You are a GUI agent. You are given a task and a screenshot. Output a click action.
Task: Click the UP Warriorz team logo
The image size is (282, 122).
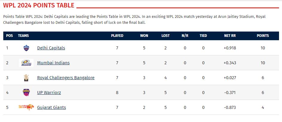(x=26, y=93)
